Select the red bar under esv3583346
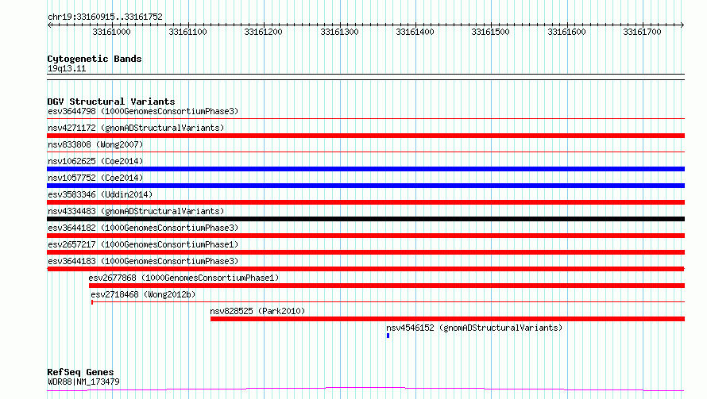Screen dimensions: 707x399 (x=365, y=202)
